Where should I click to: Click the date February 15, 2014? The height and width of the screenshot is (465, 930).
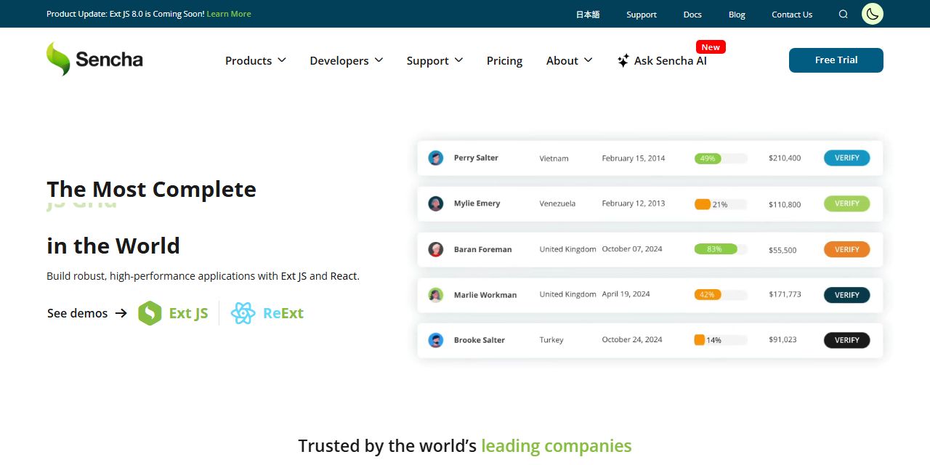pos(634,158)
